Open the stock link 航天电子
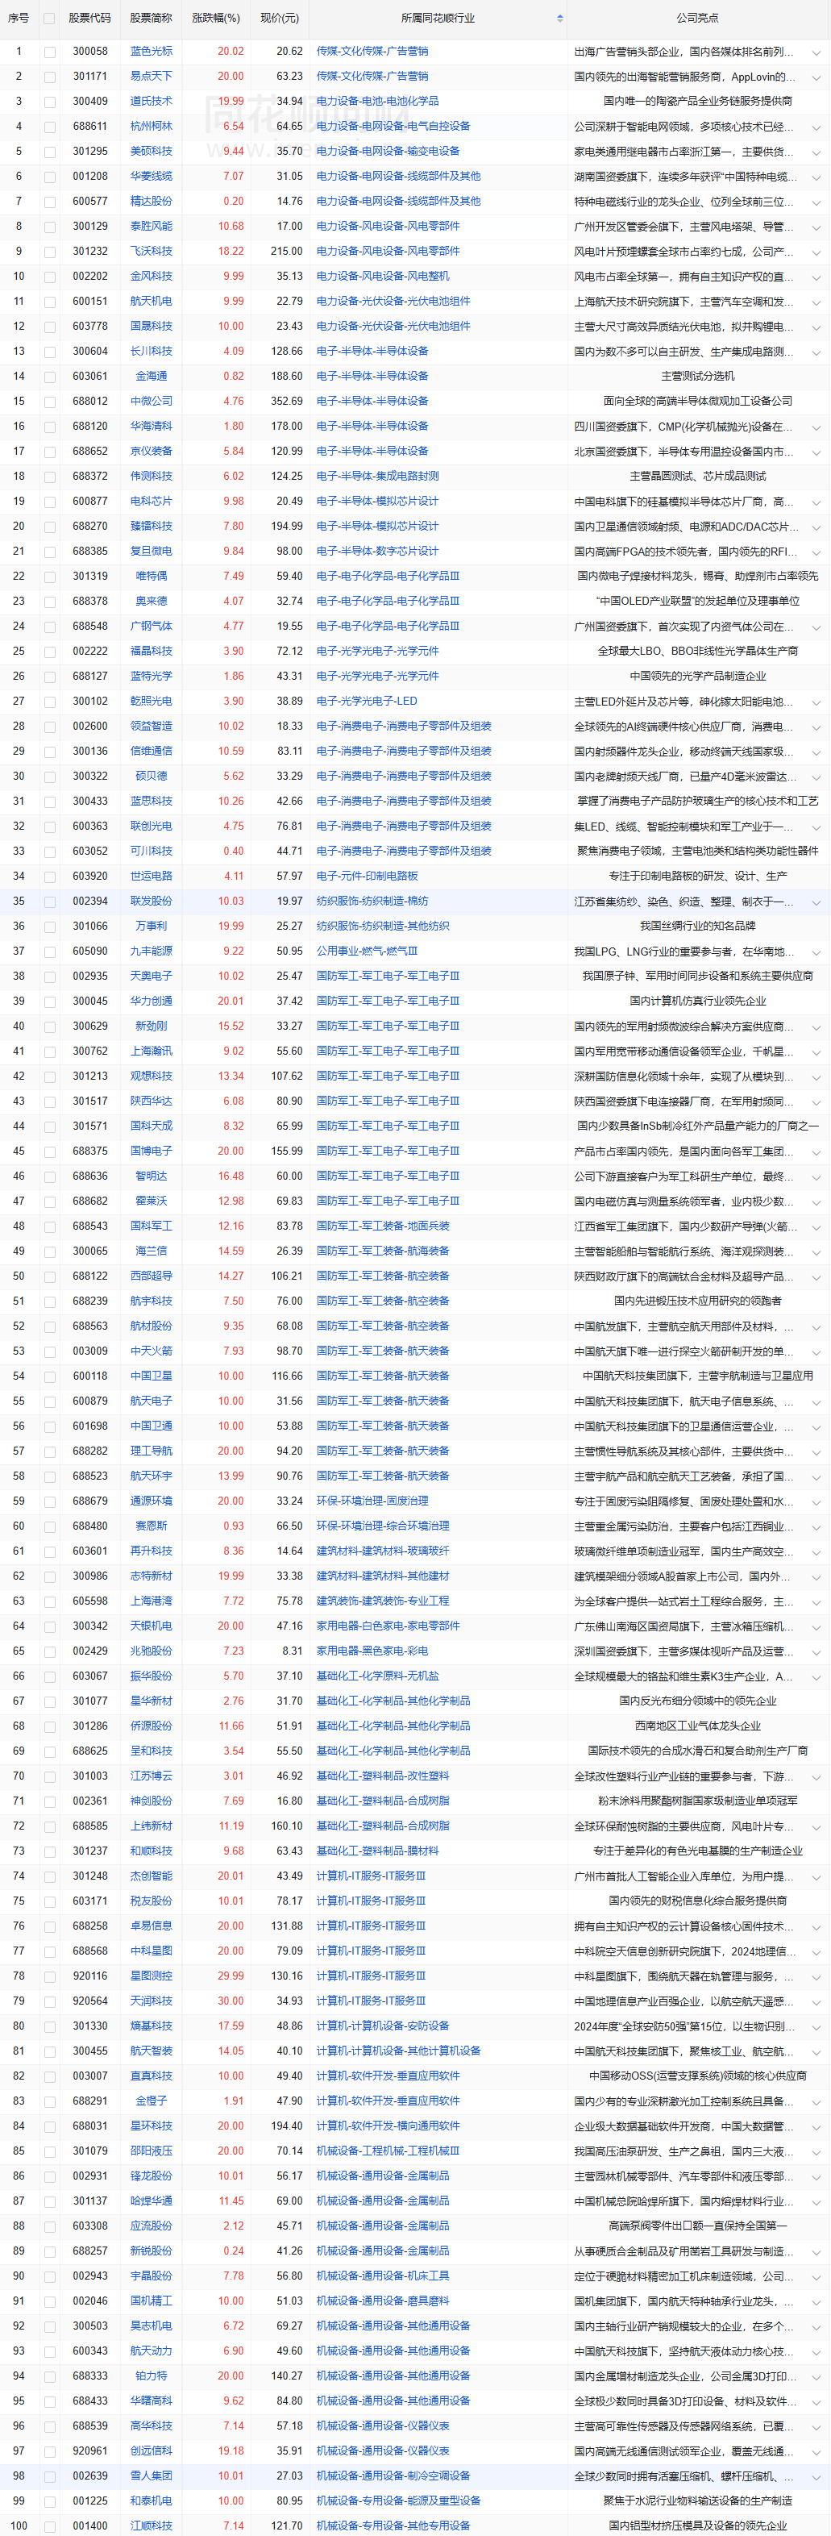831x2536 pixels. pyautogui.click(x=151, y=1401)
